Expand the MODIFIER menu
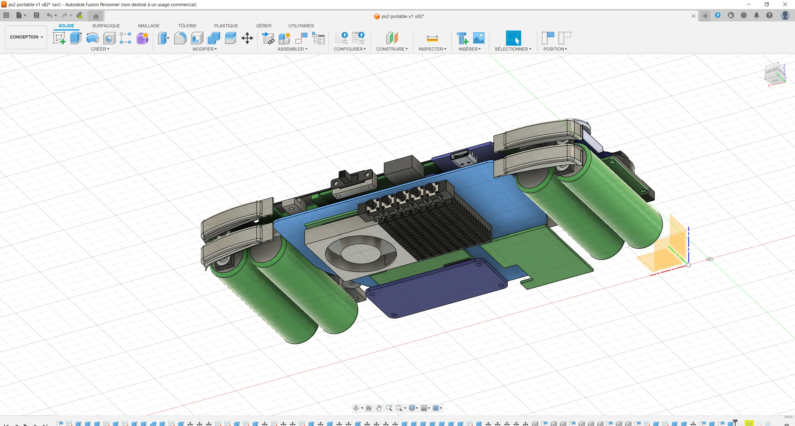795x426 pixels. tap(204, 49)
